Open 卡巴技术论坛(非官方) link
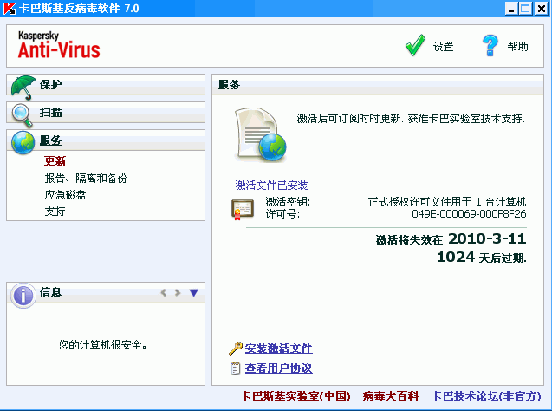 [x=486, y=396]
